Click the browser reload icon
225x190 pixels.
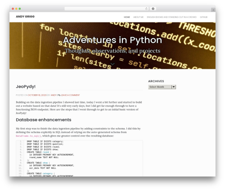pos(146,9)
